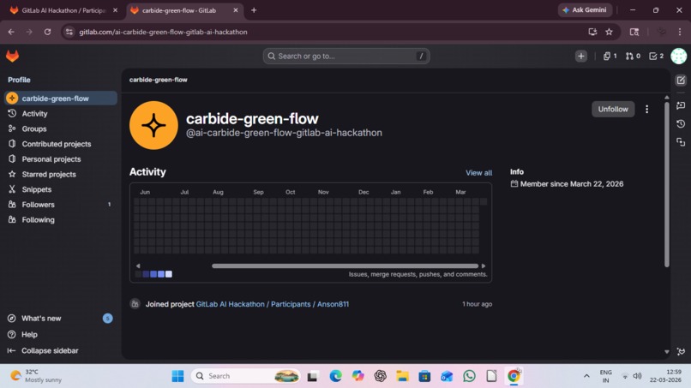Click View all activity link
This screenshot has height=388, width=691.
point(478,173)
